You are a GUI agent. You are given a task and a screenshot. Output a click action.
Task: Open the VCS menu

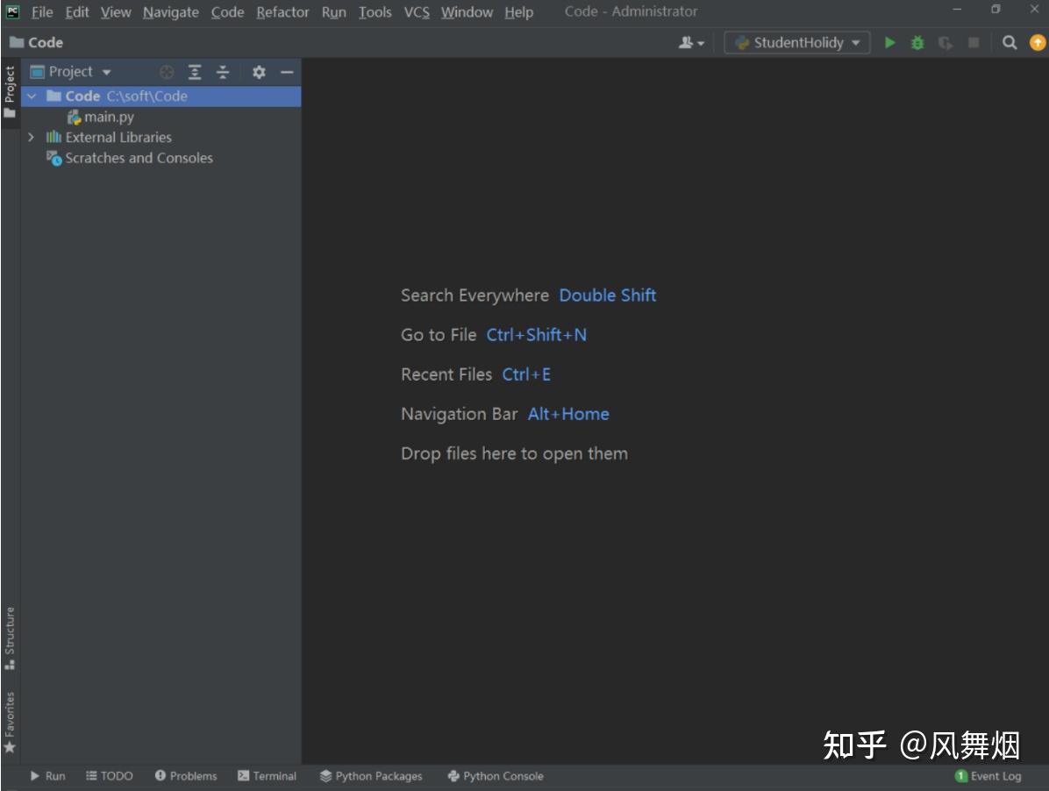click(417, 12)
